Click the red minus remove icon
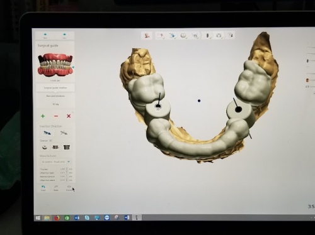Screen dimensions: 315x235 tap(56, 116)
